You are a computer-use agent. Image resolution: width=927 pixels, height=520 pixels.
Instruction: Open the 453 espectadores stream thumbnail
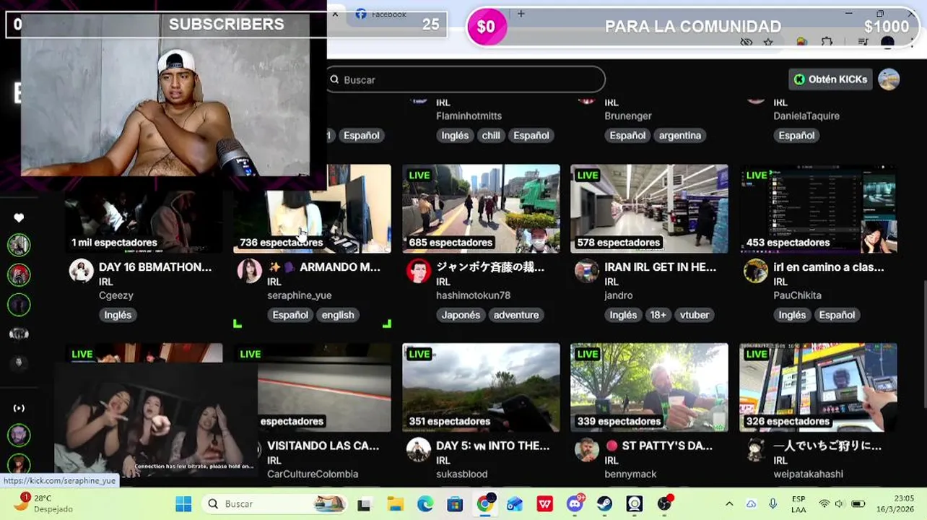[818, 209]
